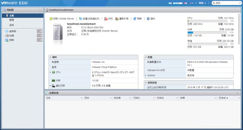Open the Help (帮助) menu
The height and width of the screenshot is (130, 243).
[x=202, y=3]
